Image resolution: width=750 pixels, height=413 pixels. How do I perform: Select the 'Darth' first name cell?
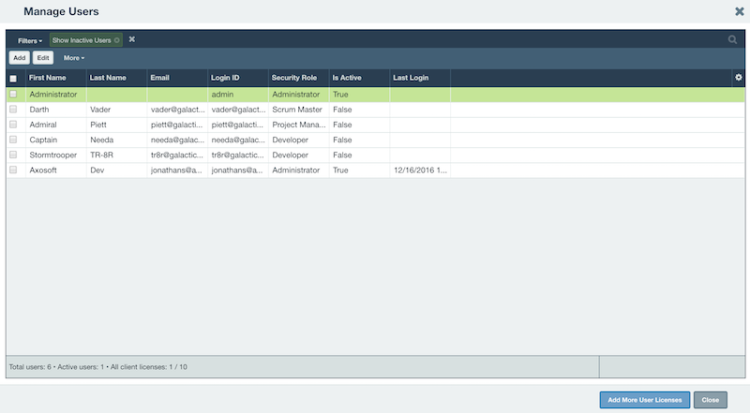click(56, 110)
